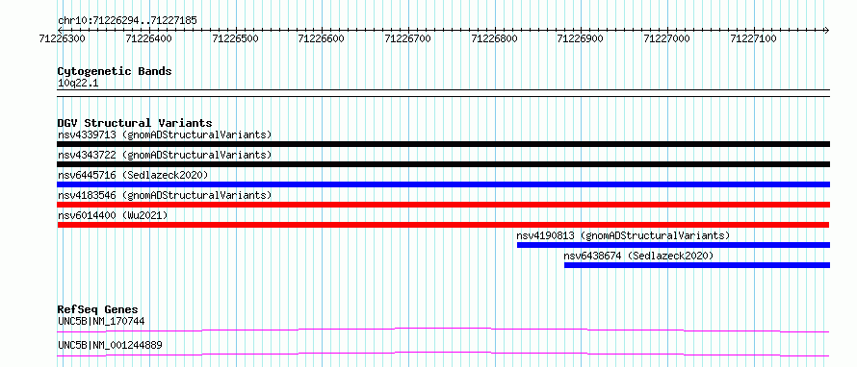Click ruler position 71226900
Image resolution: width=857 pixels, height=367 pixels.
pos(580,38)
